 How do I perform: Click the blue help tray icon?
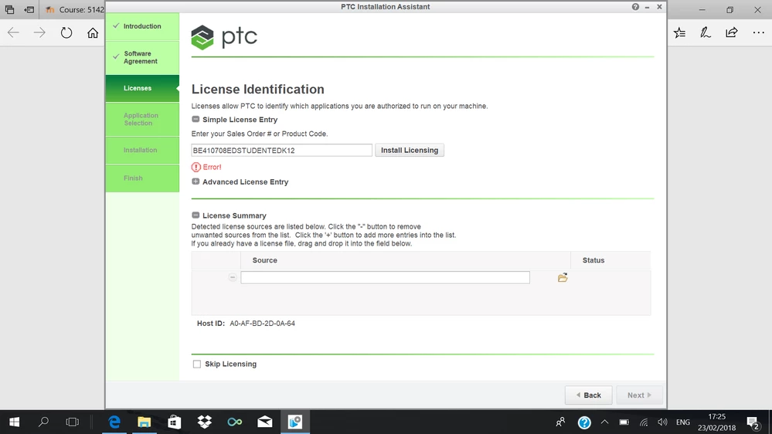[x=584, y=422]
